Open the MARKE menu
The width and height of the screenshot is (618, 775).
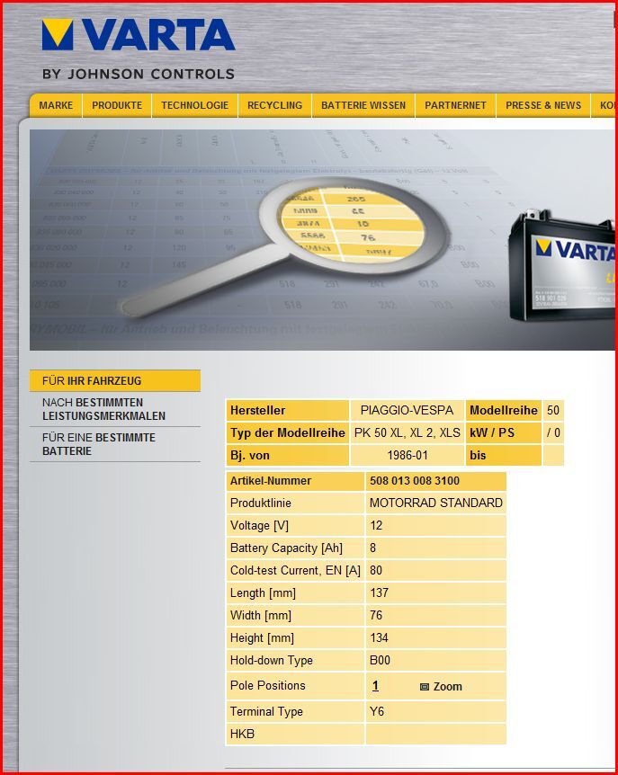click(x=56, y=105)
